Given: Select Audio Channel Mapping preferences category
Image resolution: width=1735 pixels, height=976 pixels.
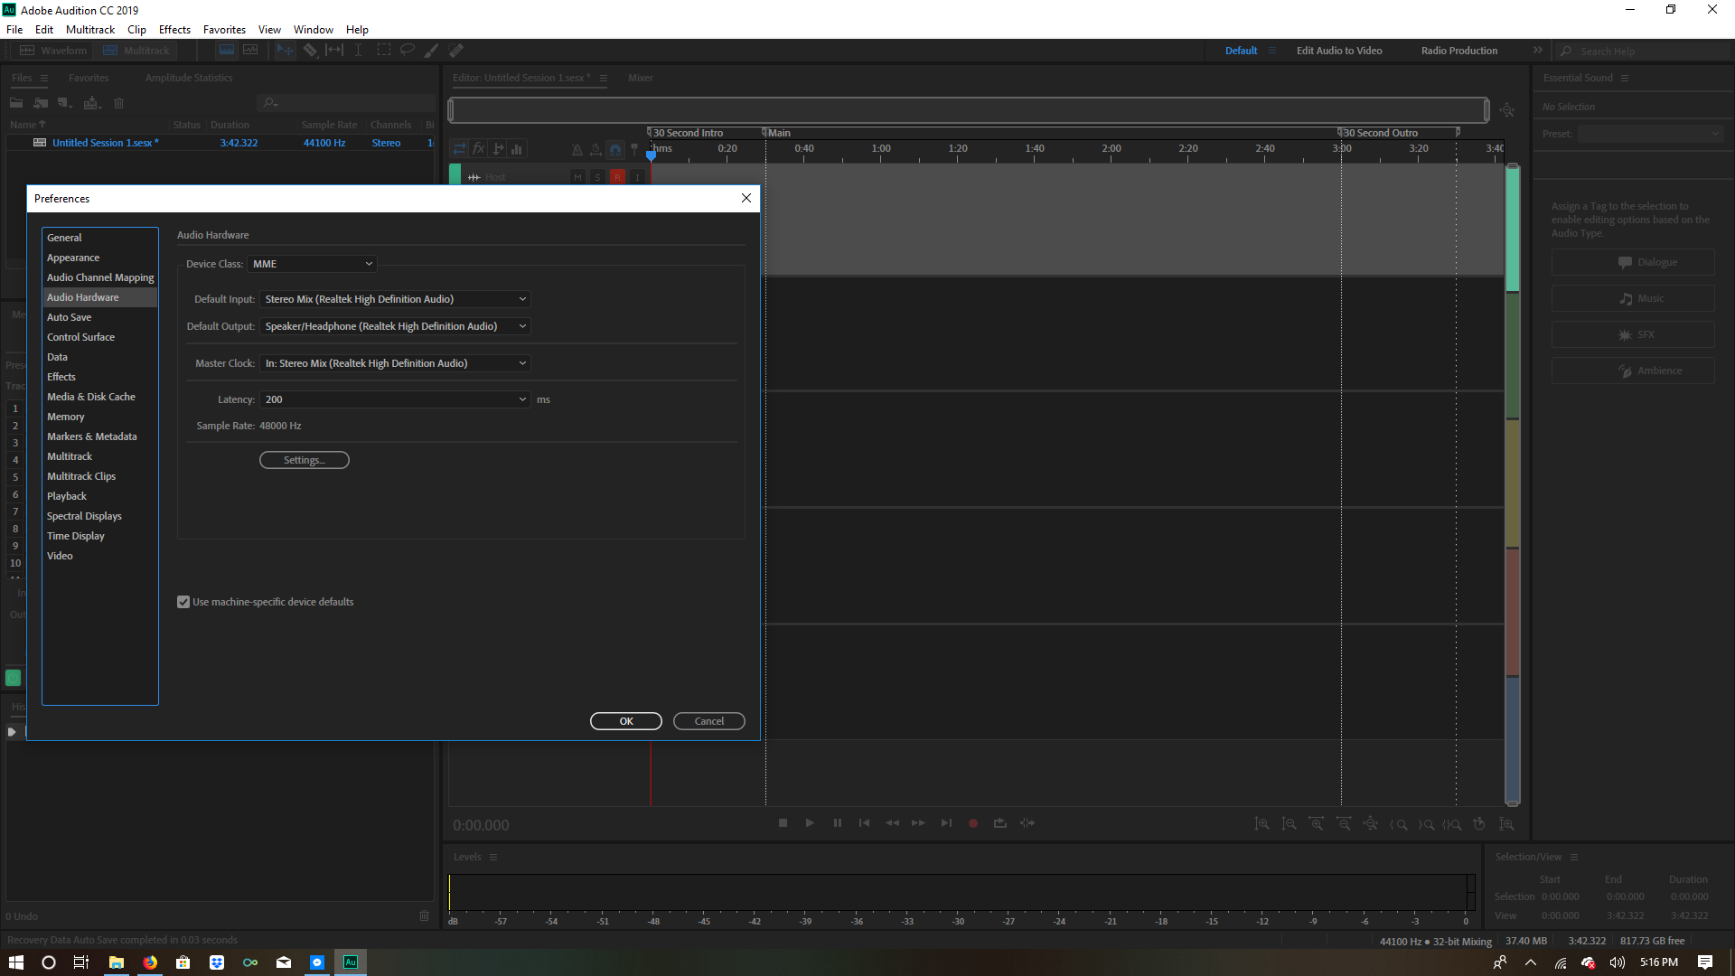Looking at the screenshot, I should pyautogui.click(x=100, y=277).
